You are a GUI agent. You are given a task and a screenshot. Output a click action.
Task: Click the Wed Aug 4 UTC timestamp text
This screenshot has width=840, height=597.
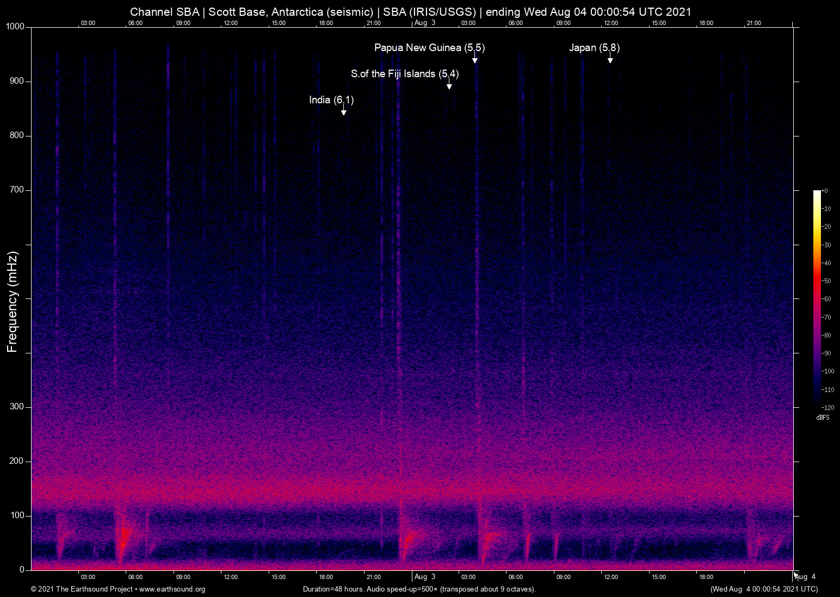click(765, 589)
